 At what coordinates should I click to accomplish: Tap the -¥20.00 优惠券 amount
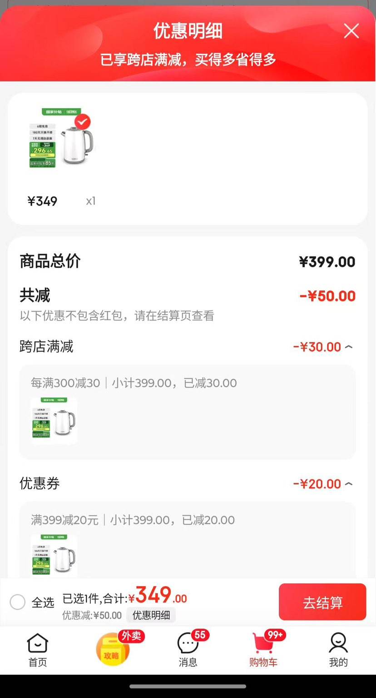click(x=317, y=484)
